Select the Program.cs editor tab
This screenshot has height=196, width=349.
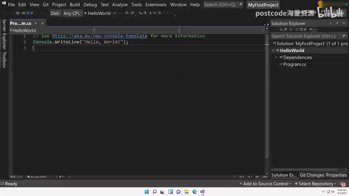click(21, 23)
